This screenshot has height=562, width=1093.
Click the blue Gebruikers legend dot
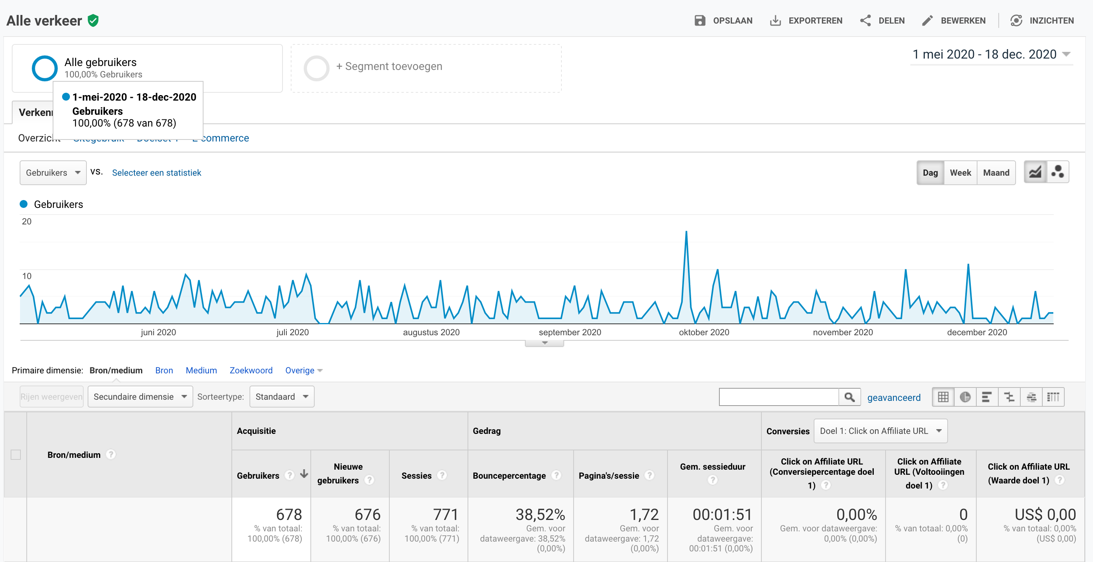24,204
